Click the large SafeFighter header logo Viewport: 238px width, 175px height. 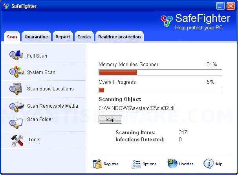point(167,21)
